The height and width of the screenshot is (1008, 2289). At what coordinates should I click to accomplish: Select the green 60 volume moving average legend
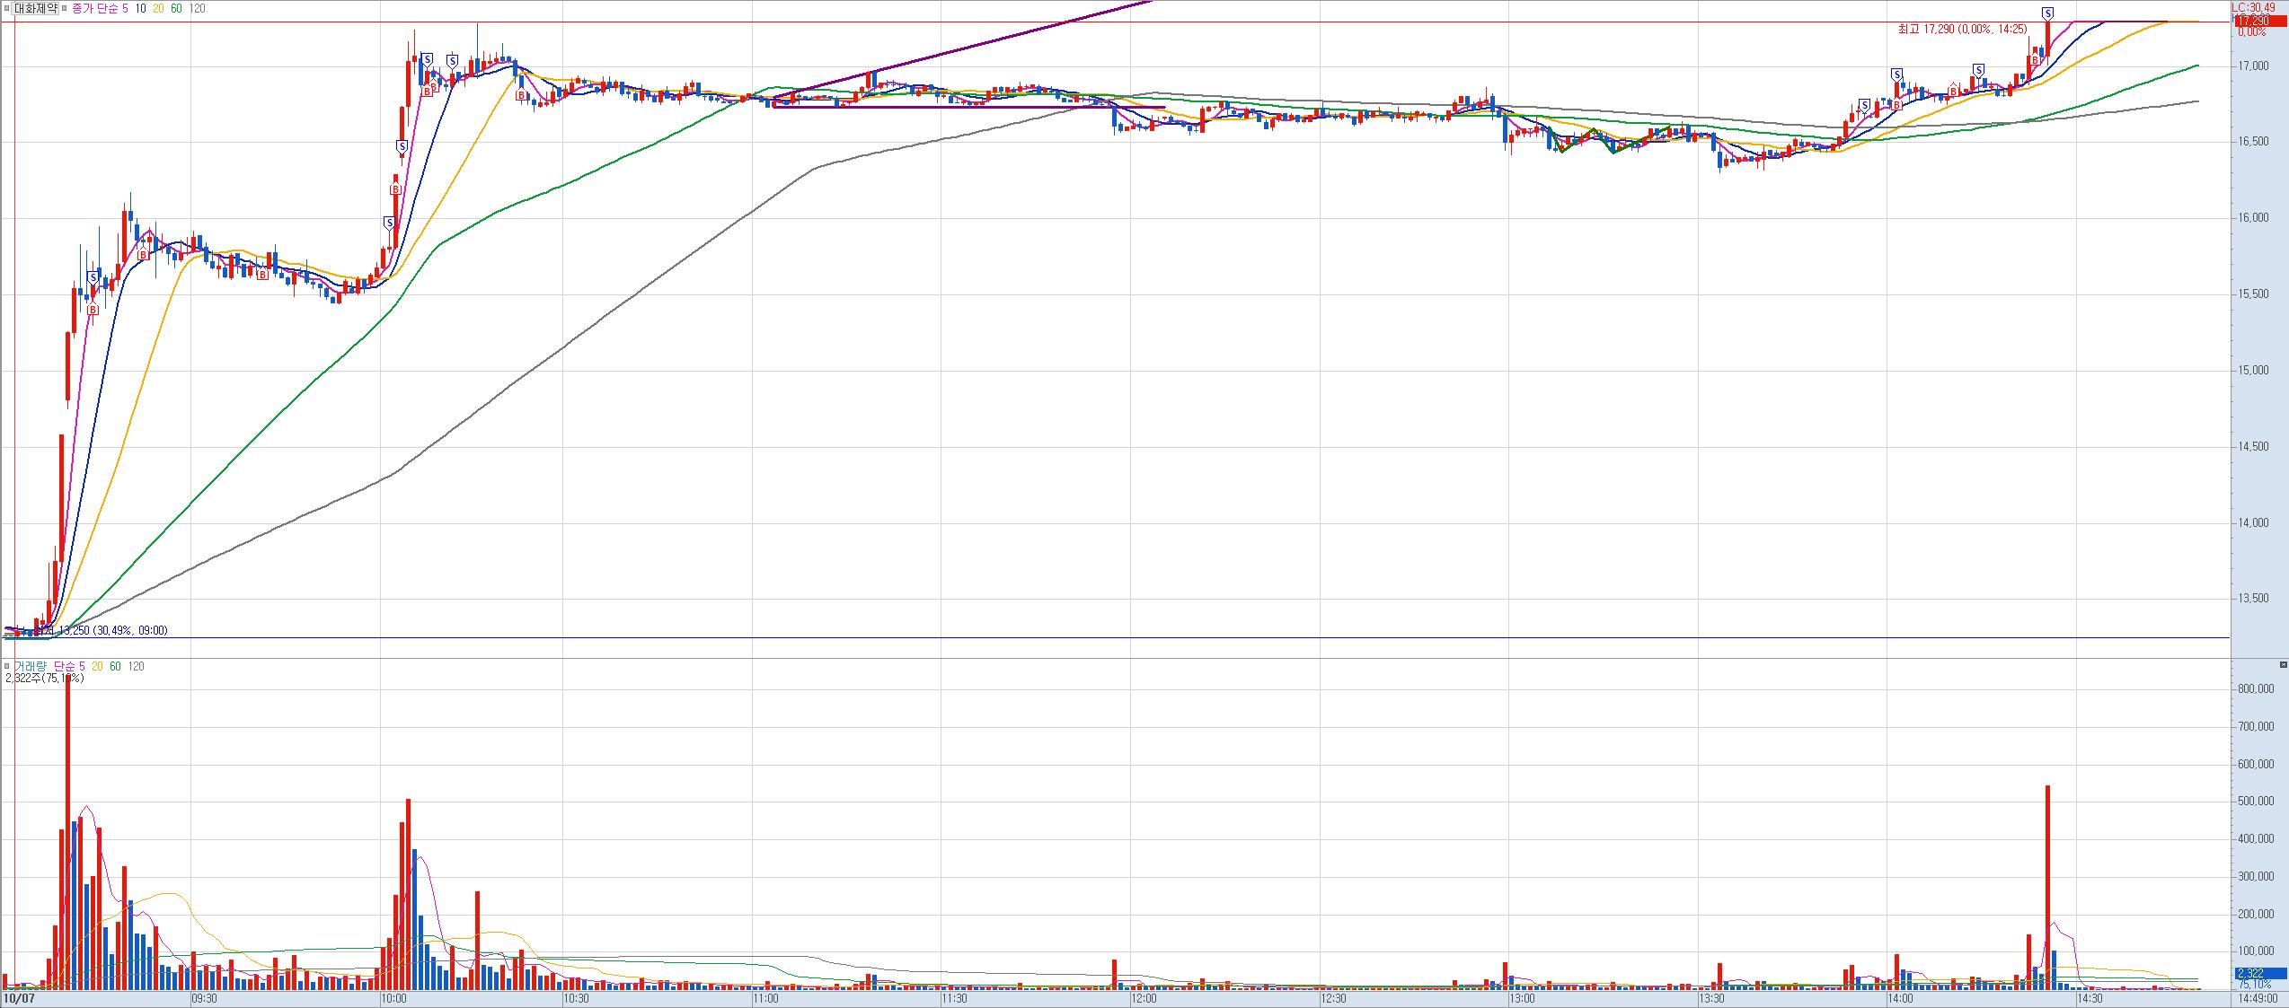pos(115,666)
